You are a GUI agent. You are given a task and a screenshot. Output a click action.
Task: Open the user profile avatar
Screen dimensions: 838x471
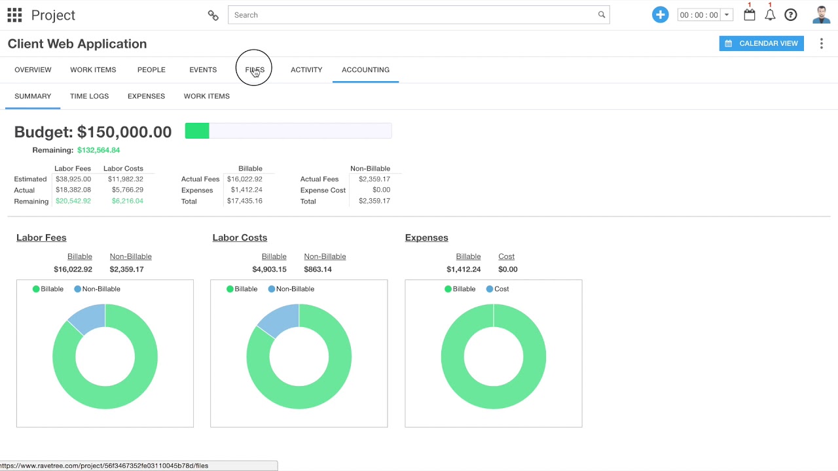click(x=821, y=15)
